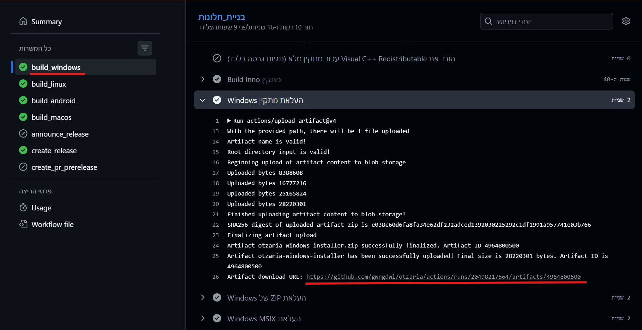Focus the log search input field
Screen dimensions: 642x330
tap(551, 21)
